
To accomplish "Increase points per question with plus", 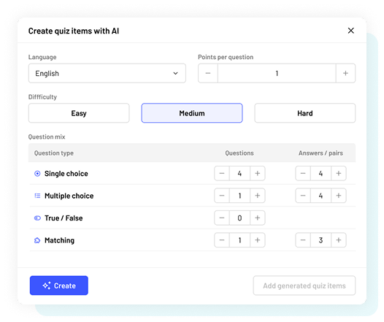I will [x=345, y=73].
